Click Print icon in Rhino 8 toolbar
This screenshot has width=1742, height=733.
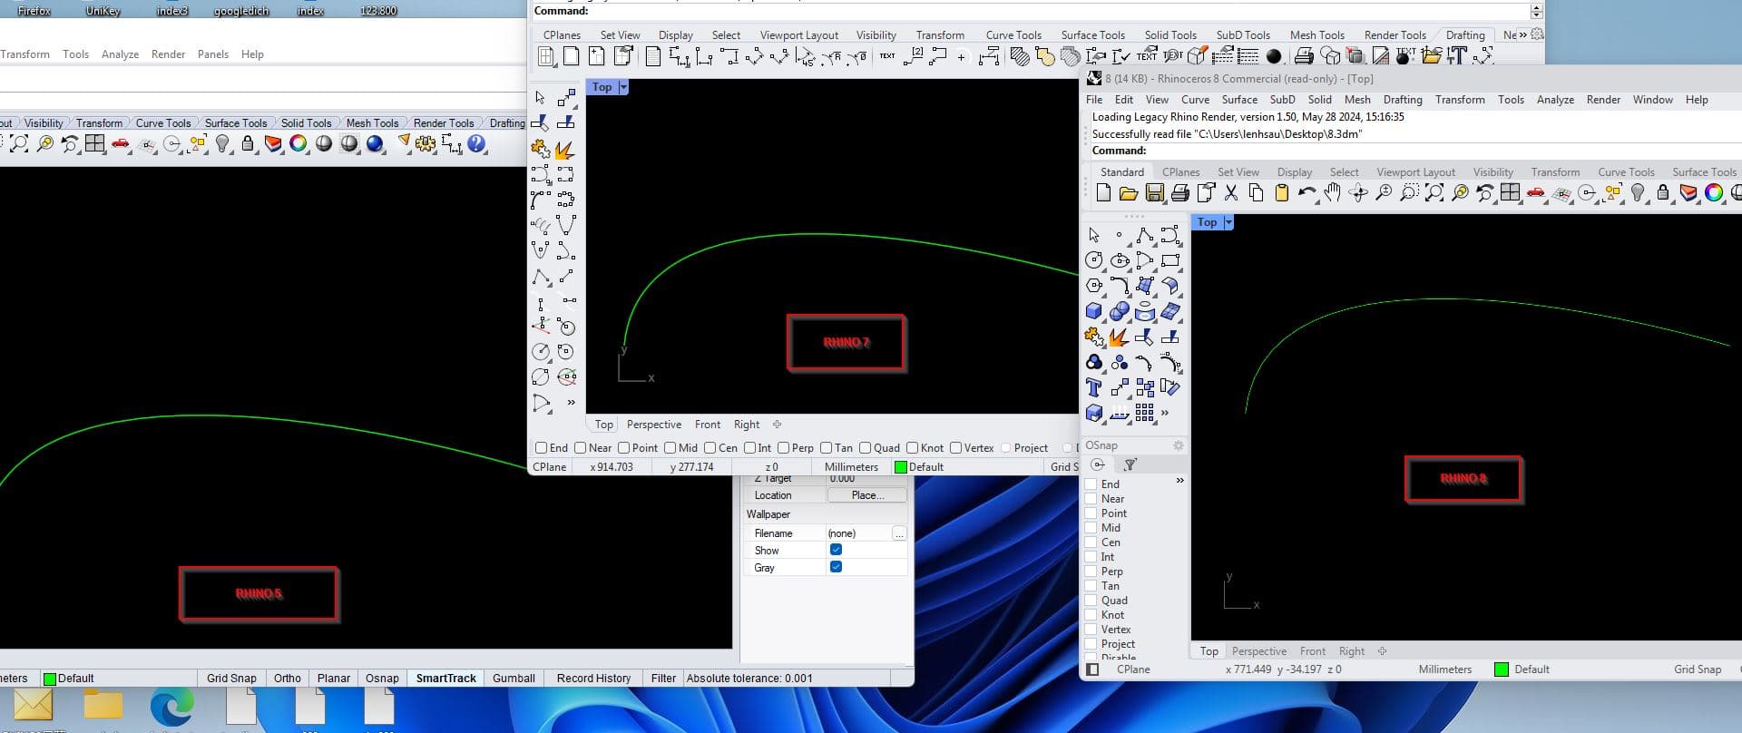click(1179, 192)
